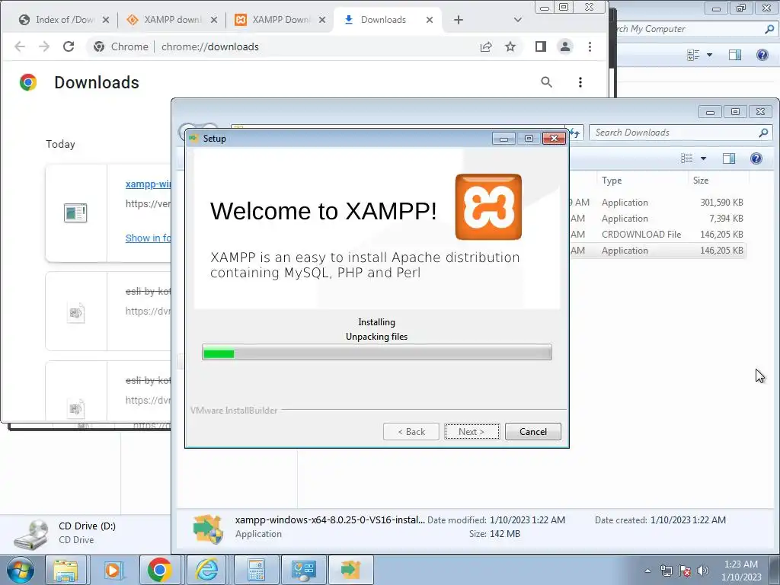780x585 pixels.
Task: Open Chrome from taskbar
Action: (160, 570)
